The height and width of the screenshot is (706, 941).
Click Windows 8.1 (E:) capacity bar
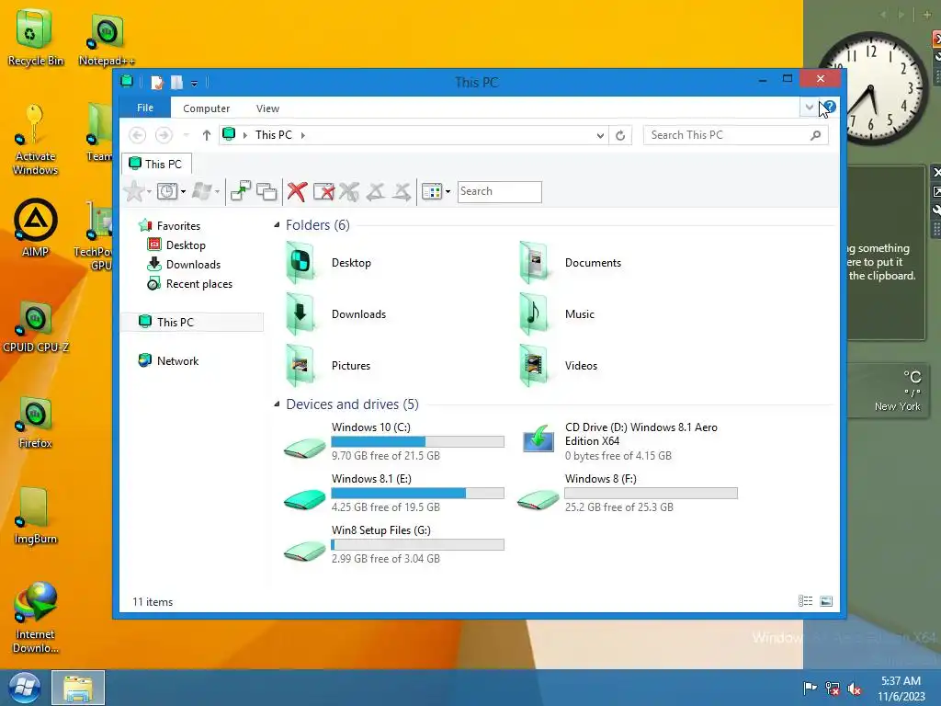click(418, 494)
